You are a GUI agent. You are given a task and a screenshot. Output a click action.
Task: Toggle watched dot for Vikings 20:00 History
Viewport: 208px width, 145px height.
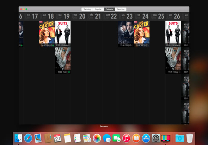[x=69, y=72]
